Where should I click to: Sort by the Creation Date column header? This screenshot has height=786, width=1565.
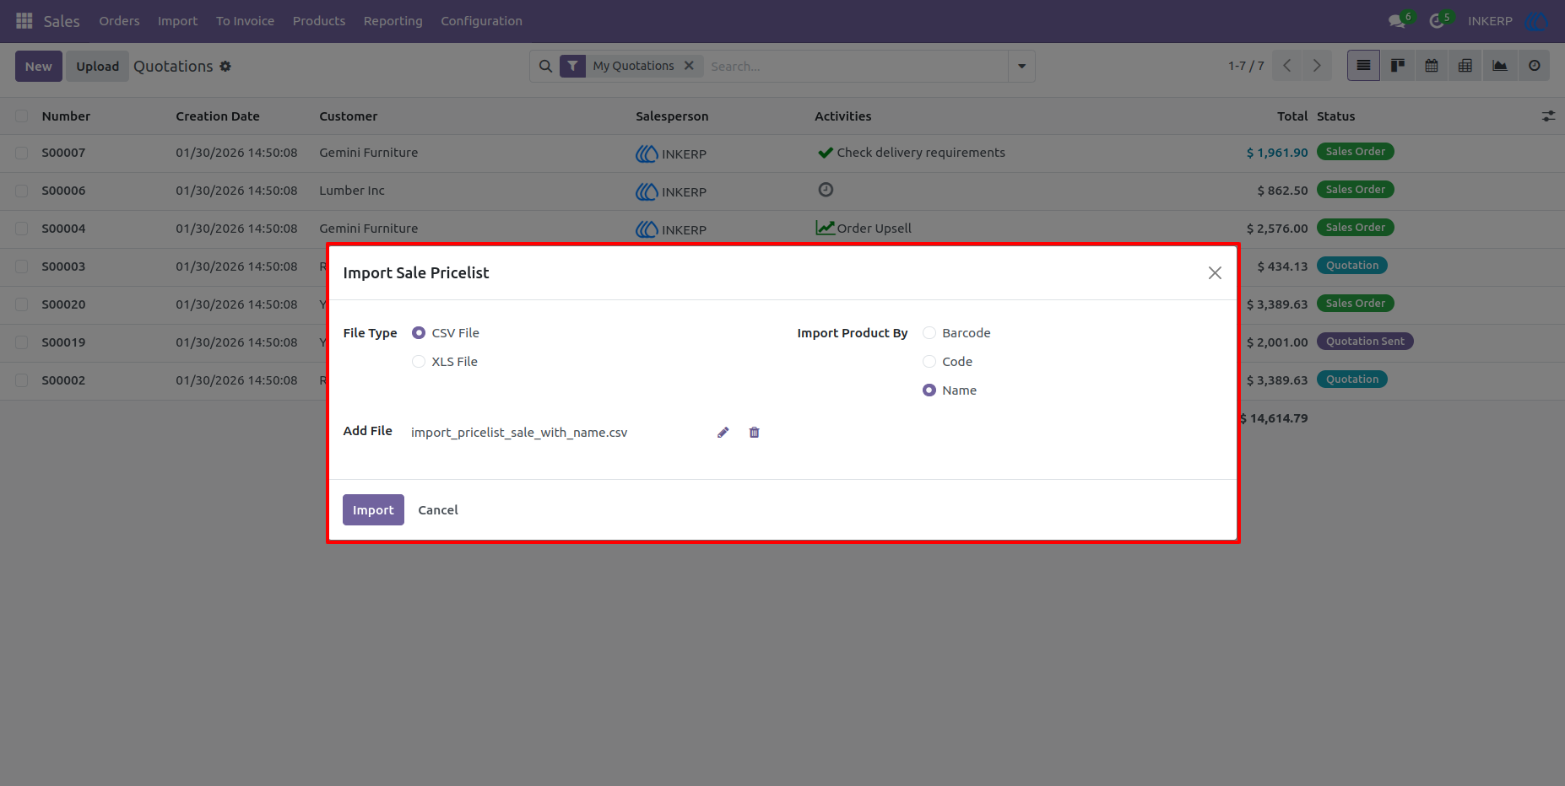218,116
